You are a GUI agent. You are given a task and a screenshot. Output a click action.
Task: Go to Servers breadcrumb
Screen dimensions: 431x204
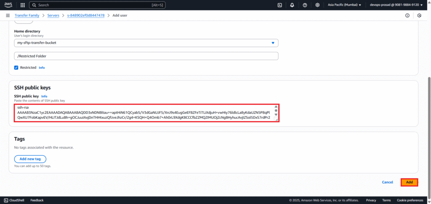click(x=53, y=16)
